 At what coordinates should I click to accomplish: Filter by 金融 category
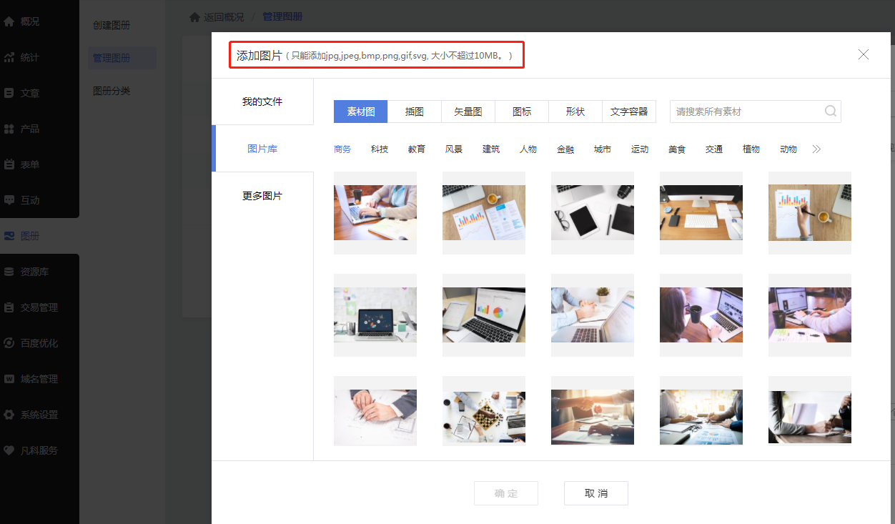click(x=565, y=149)
